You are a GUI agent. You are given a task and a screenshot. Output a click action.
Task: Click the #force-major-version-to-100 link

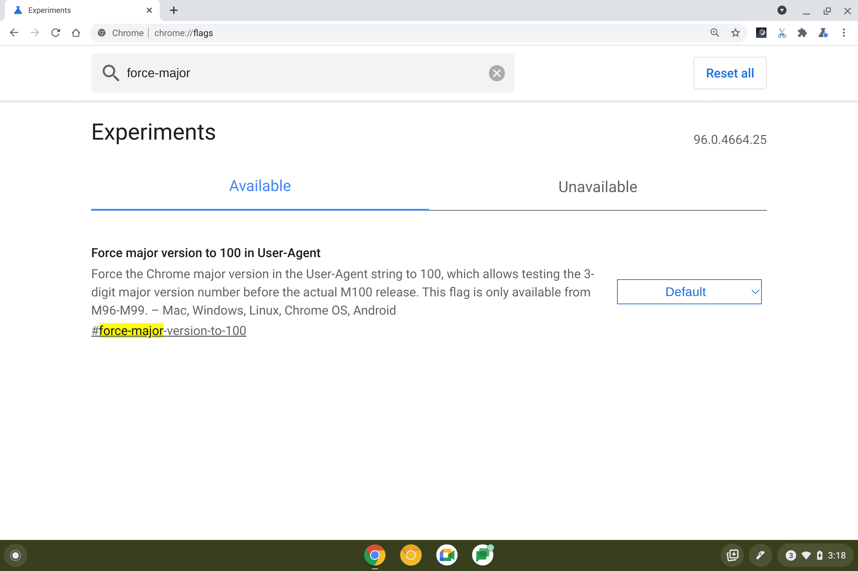(168, 330)
